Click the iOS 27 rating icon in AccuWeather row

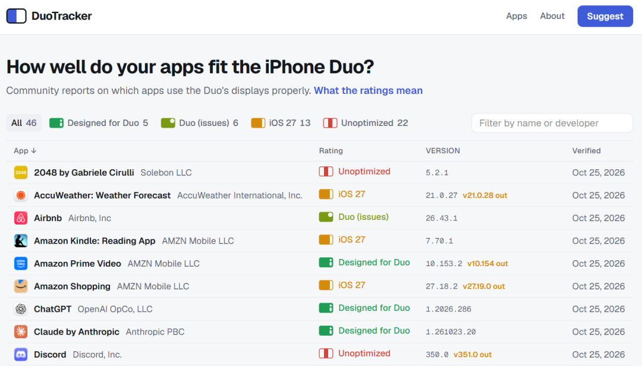pos(326,194)
